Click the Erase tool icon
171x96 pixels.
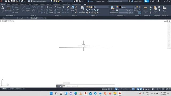(x=68, y=7)
